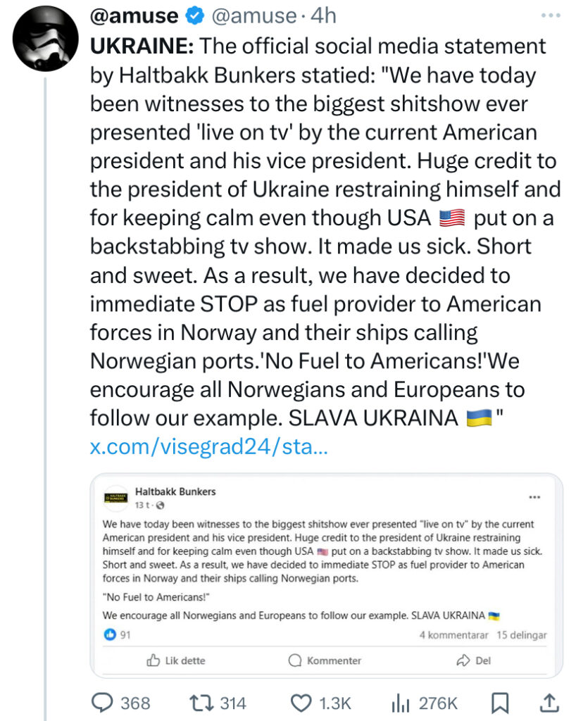Image resolution: width=576 pixels, height=721 pixels.
Task: Open the share upload icon
Action: 549,702
